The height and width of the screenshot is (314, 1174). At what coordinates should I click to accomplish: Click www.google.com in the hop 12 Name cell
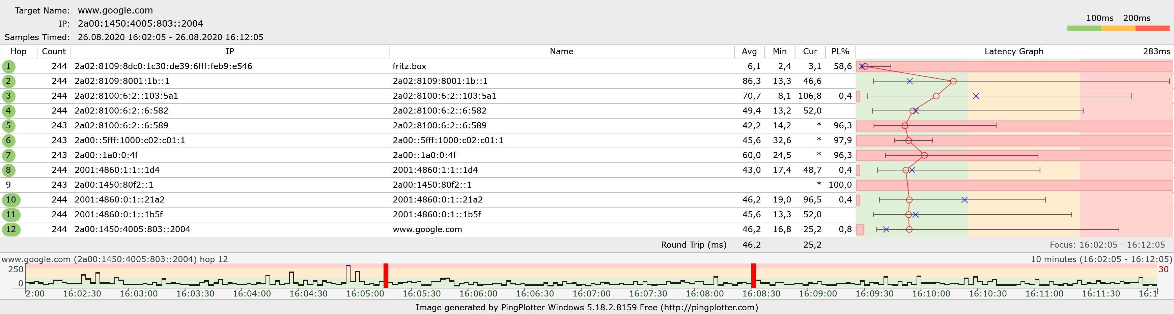pos(427,229)
